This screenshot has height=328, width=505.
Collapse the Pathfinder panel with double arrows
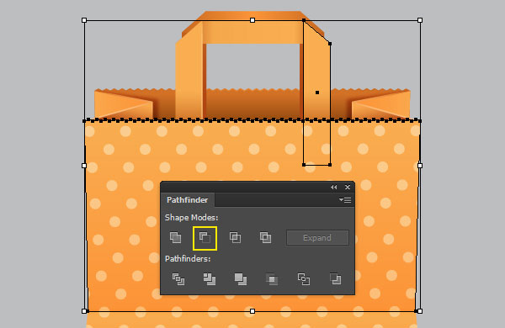coord(333,187)
